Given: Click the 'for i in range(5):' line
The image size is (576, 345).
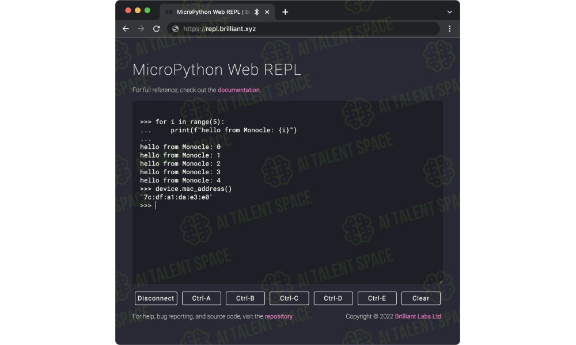Looking at the screenshot, I should (182, 122).
